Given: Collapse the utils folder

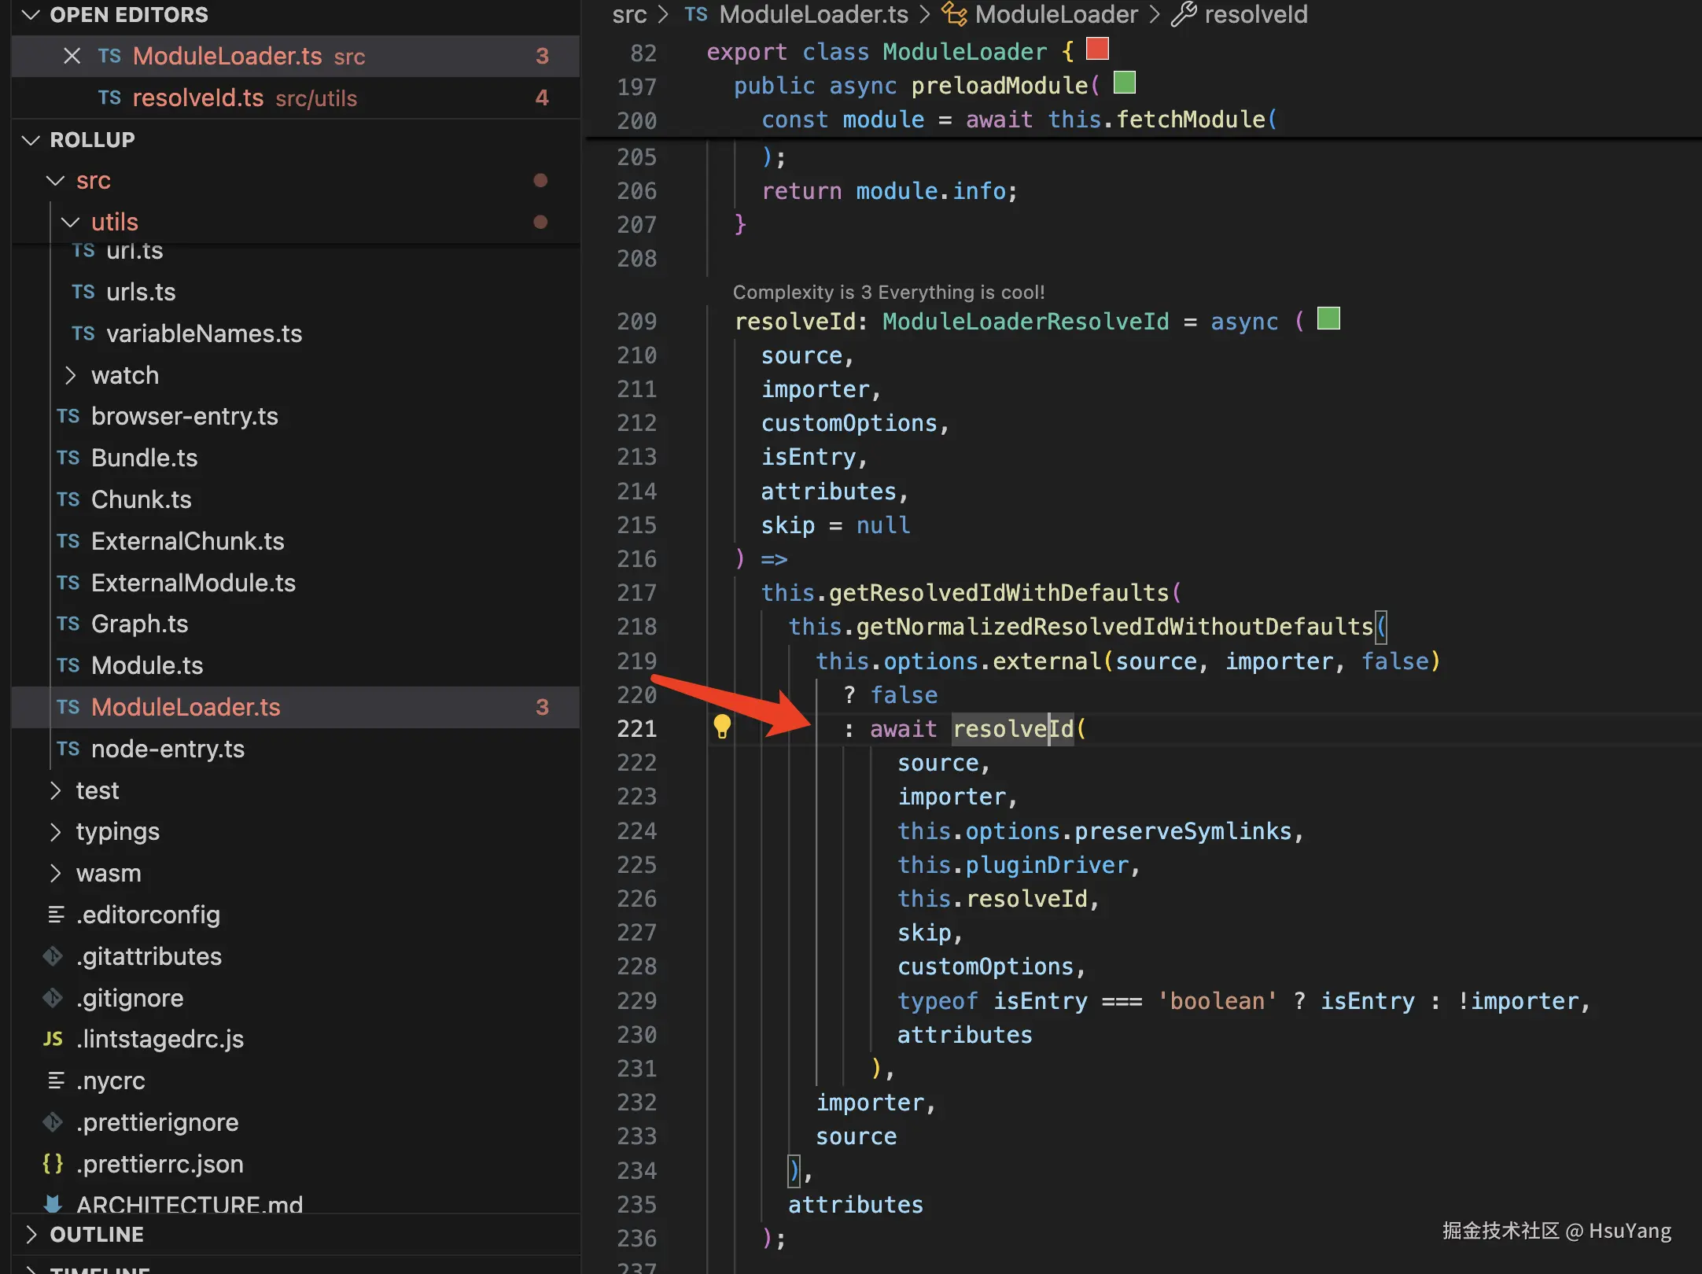Looking at the screenshot, I should 70,222.
